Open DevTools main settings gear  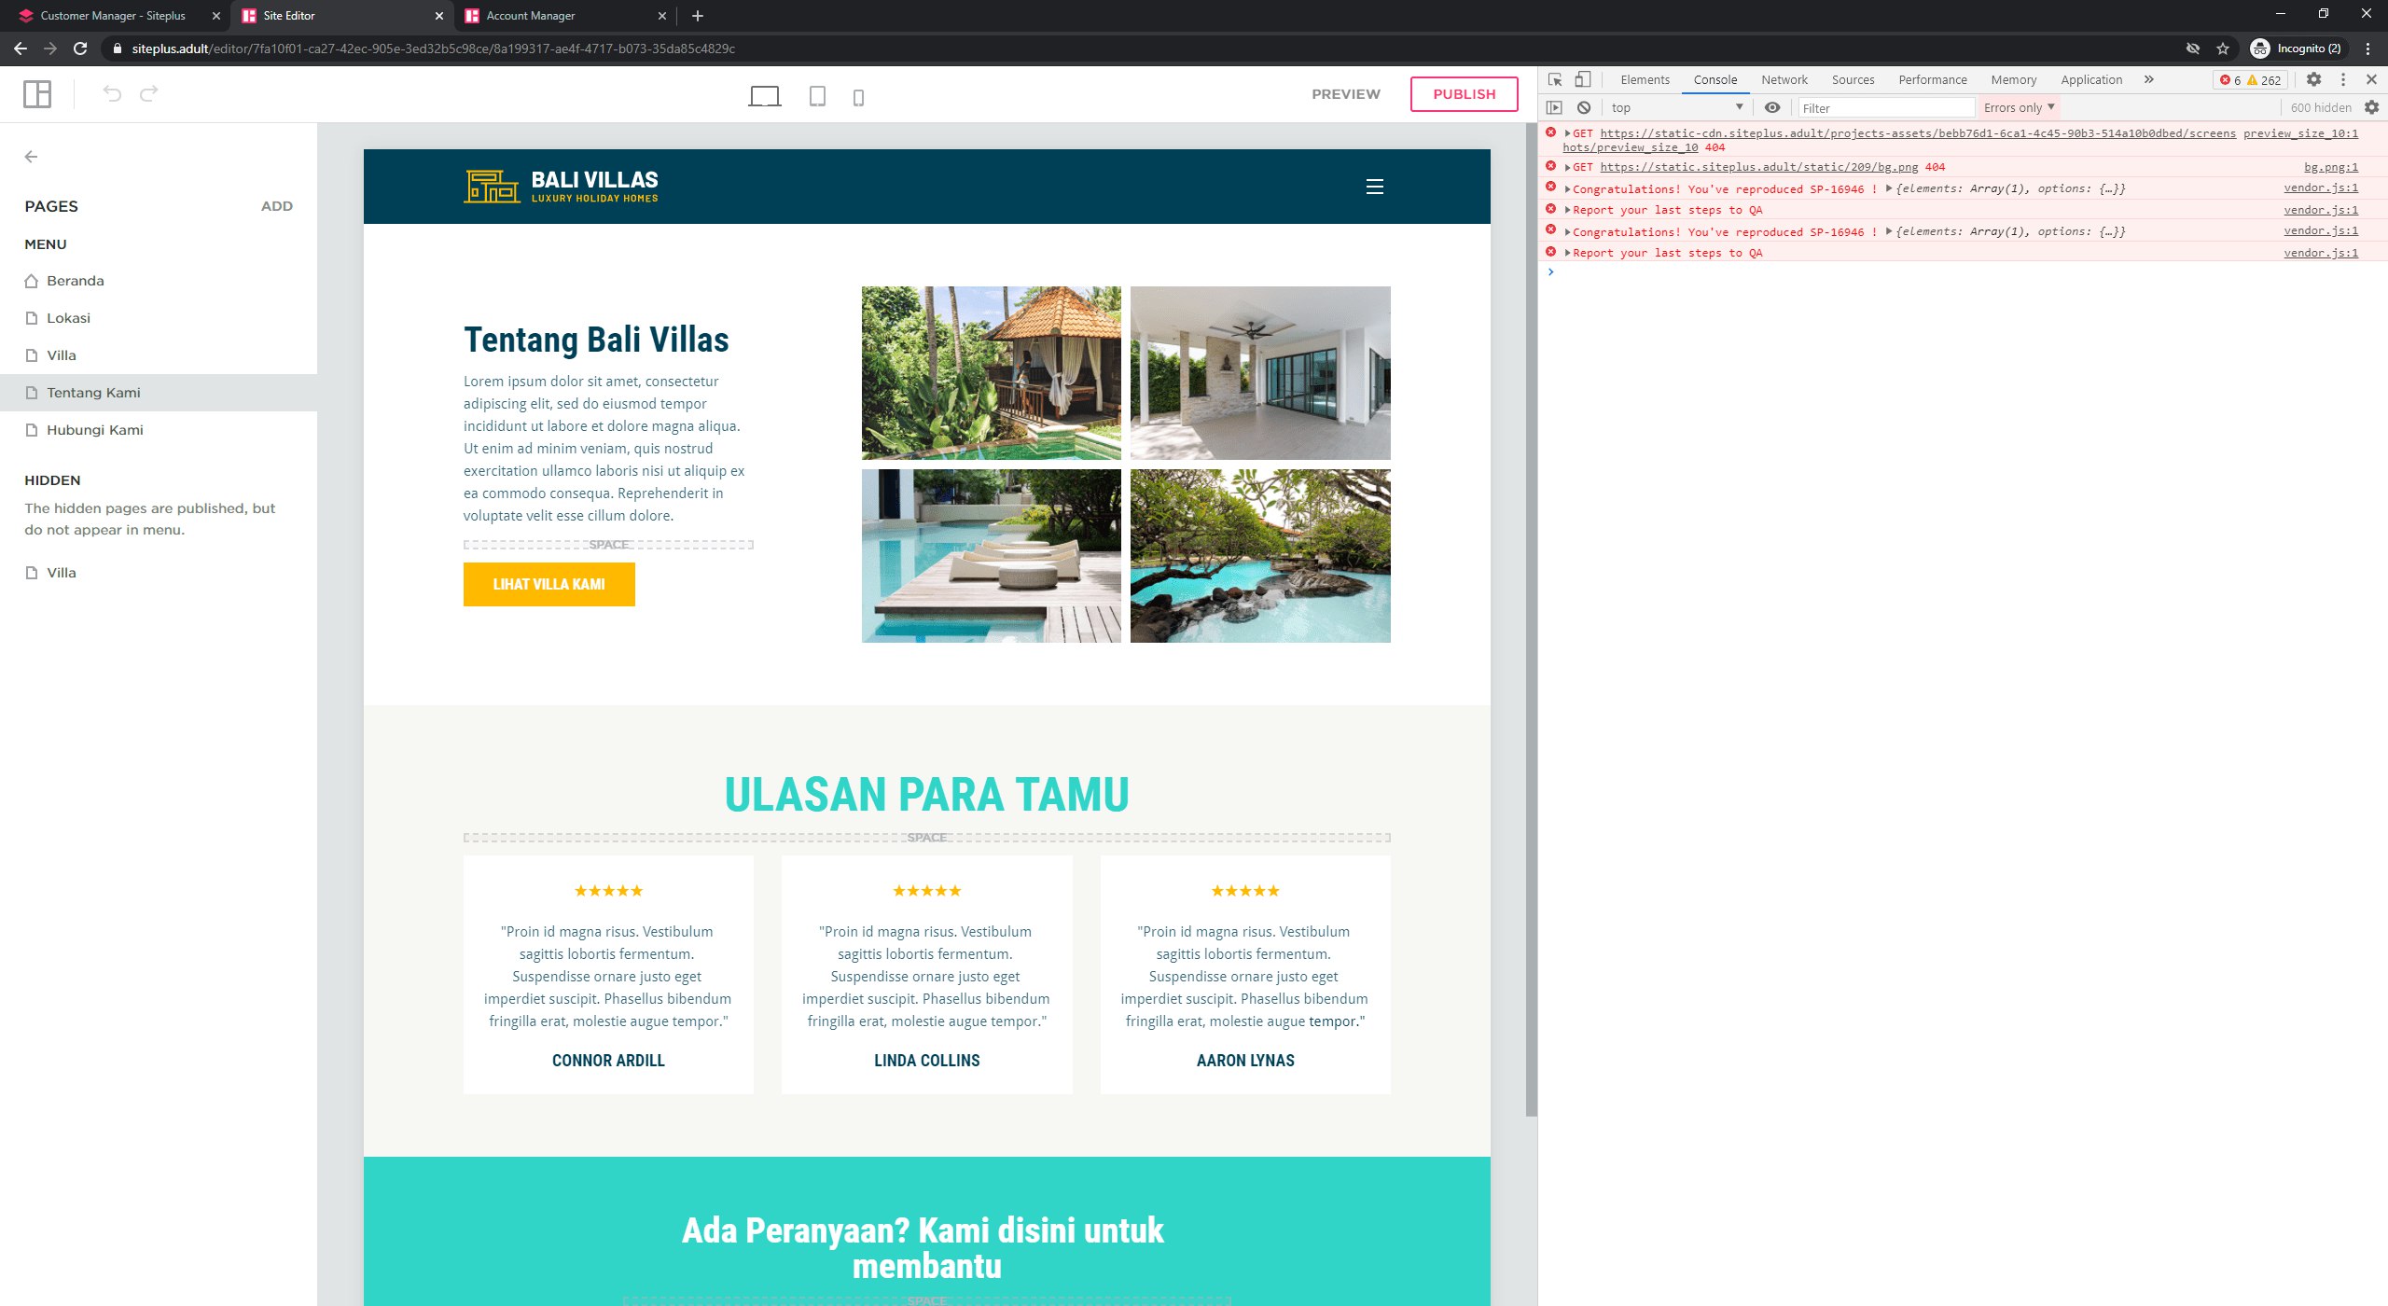pos(2313,79)
